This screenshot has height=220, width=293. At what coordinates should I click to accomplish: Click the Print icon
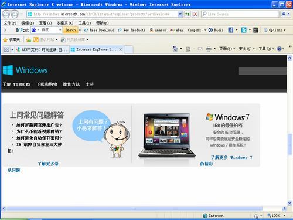(x=209, y=49)
